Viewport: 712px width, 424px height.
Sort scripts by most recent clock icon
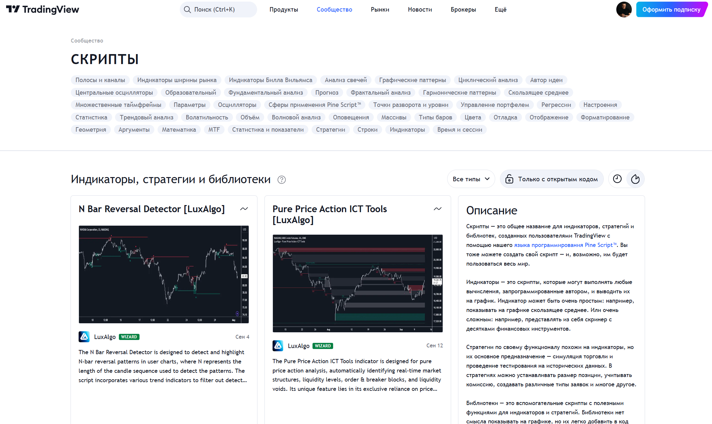(617, 179)
